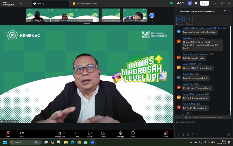233x146 pixels.
Task: Open the React heart menu
Action: pyautogui.click(x=90, y=134)
